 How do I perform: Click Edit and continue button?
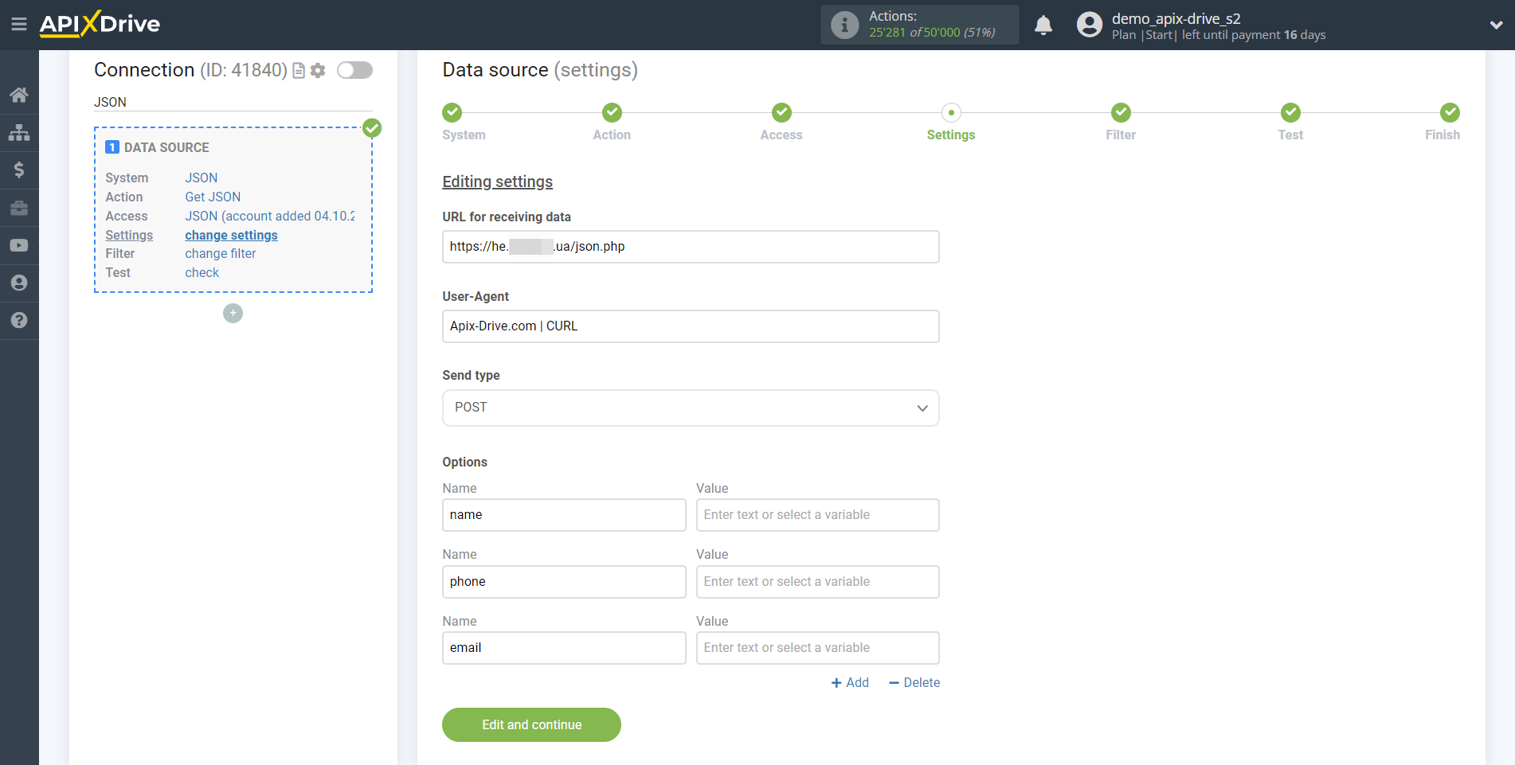(531, 724)
